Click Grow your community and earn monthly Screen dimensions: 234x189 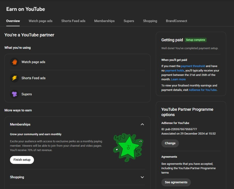pyautogui.click(x=36, y=134)
